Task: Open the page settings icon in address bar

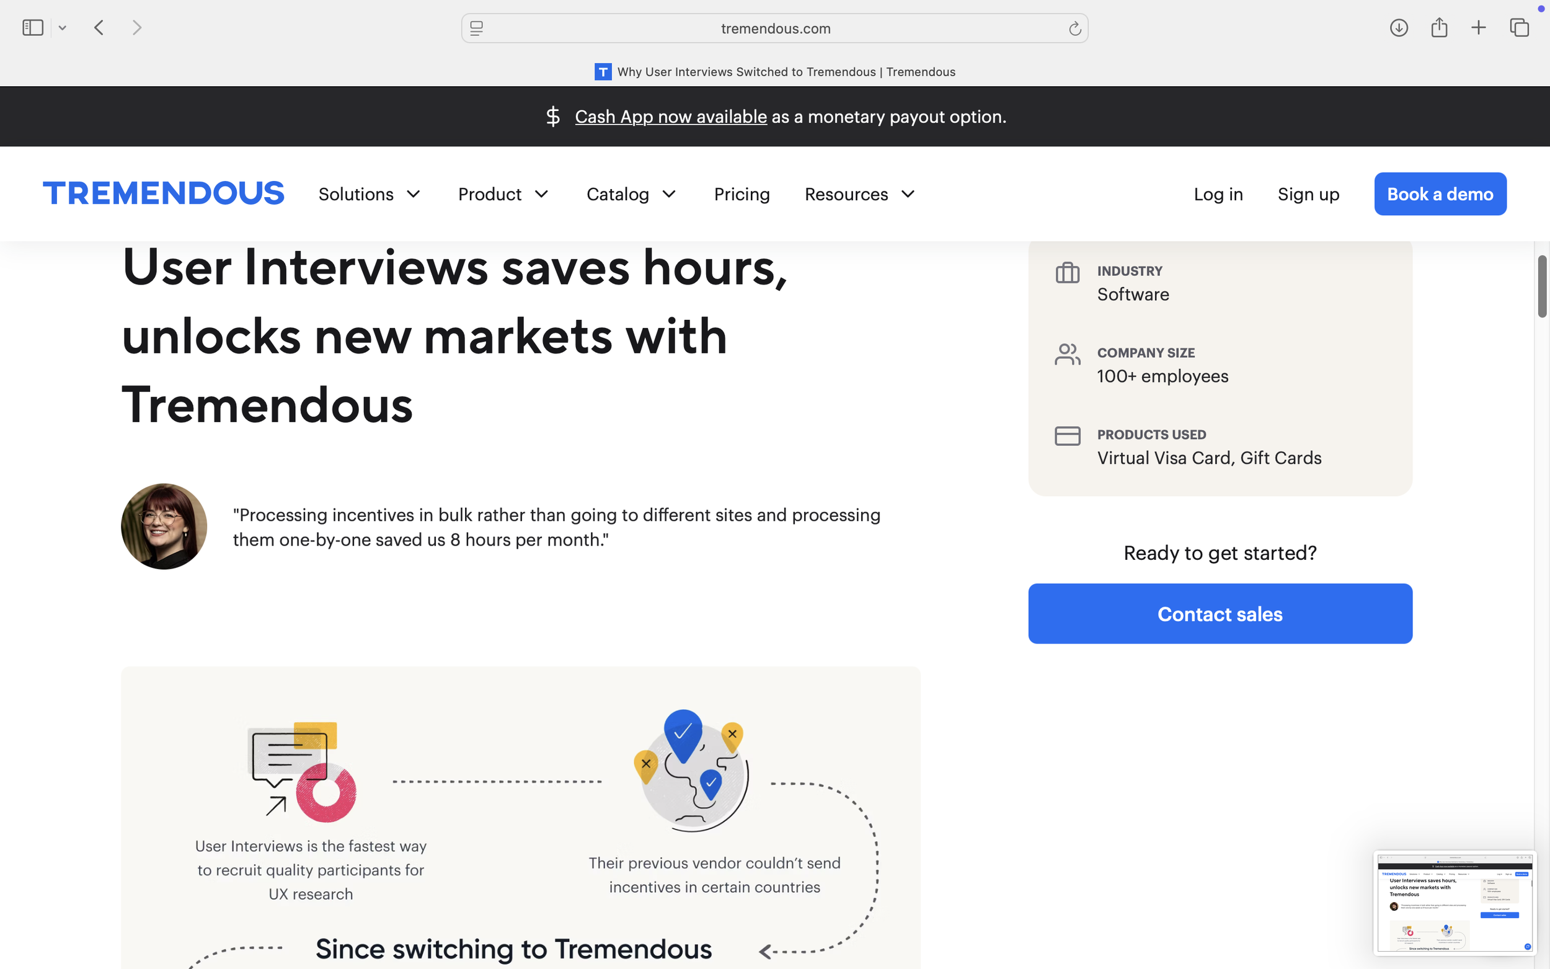Action: (x=476, y=28)
